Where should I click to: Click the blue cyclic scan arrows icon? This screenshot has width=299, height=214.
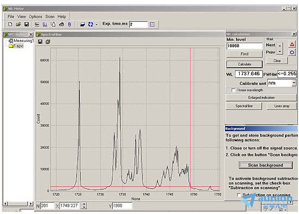tap(91, 24)
